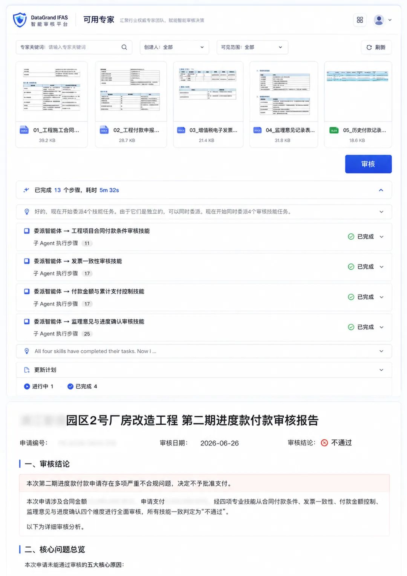
Task: Click agent icon beside 发票一致性审核技能
Action: 27,261
